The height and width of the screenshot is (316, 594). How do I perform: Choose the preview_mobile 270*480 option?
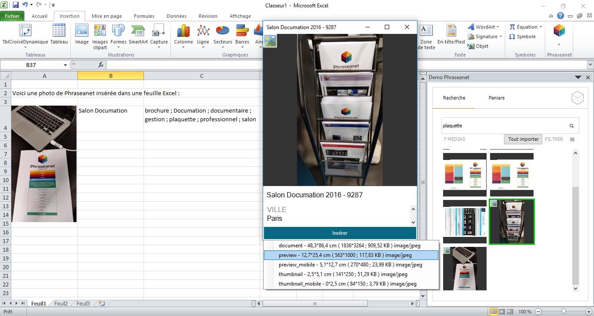pyautogui.click(x=351, y=265)
